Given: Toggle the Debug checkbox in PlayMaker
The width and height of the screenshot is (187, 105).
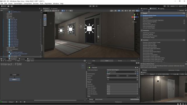Looking at the screenshot, I should point(88,99).
